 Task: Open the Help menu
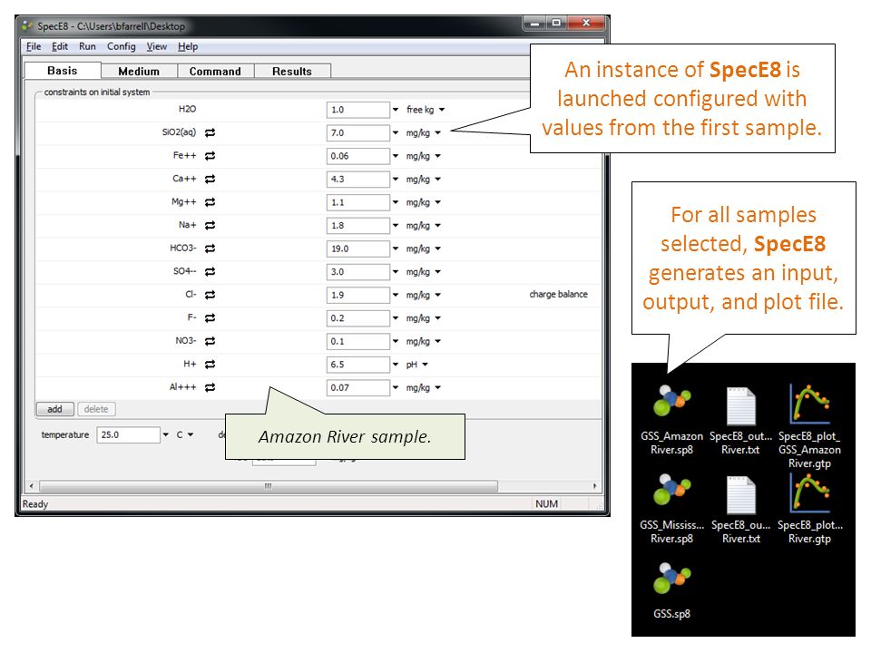point(188,46)
